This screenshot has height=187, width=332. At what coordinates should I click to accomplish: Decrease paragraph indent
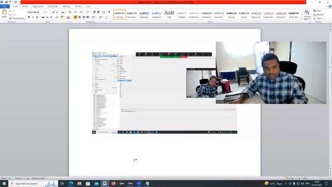click(x=94, y=12)
